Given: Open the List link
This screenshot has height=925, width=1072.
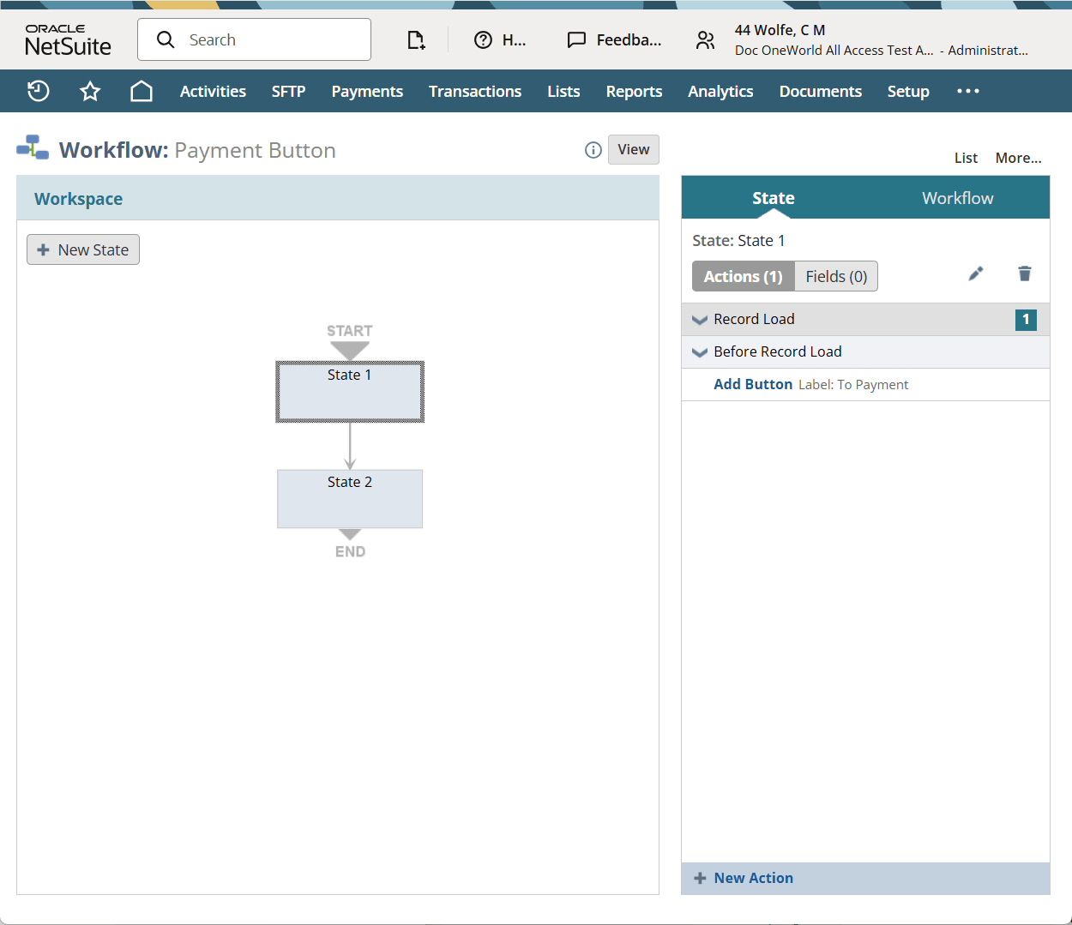Looking at the screenshot, I should pyautogui.click(x=966, y=158).
